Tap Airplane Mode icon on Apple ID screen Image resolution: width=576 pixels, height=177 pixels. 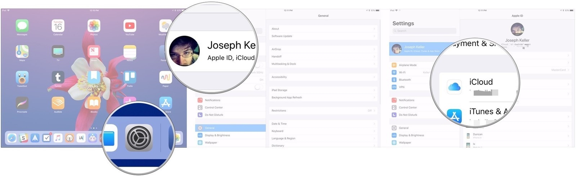394,65
